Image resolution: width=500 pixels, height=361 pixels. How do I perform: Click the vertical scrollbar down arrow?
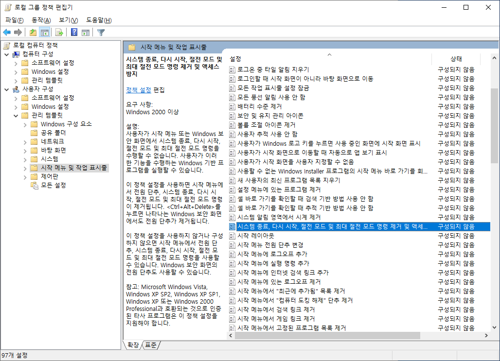click(494, 327)
